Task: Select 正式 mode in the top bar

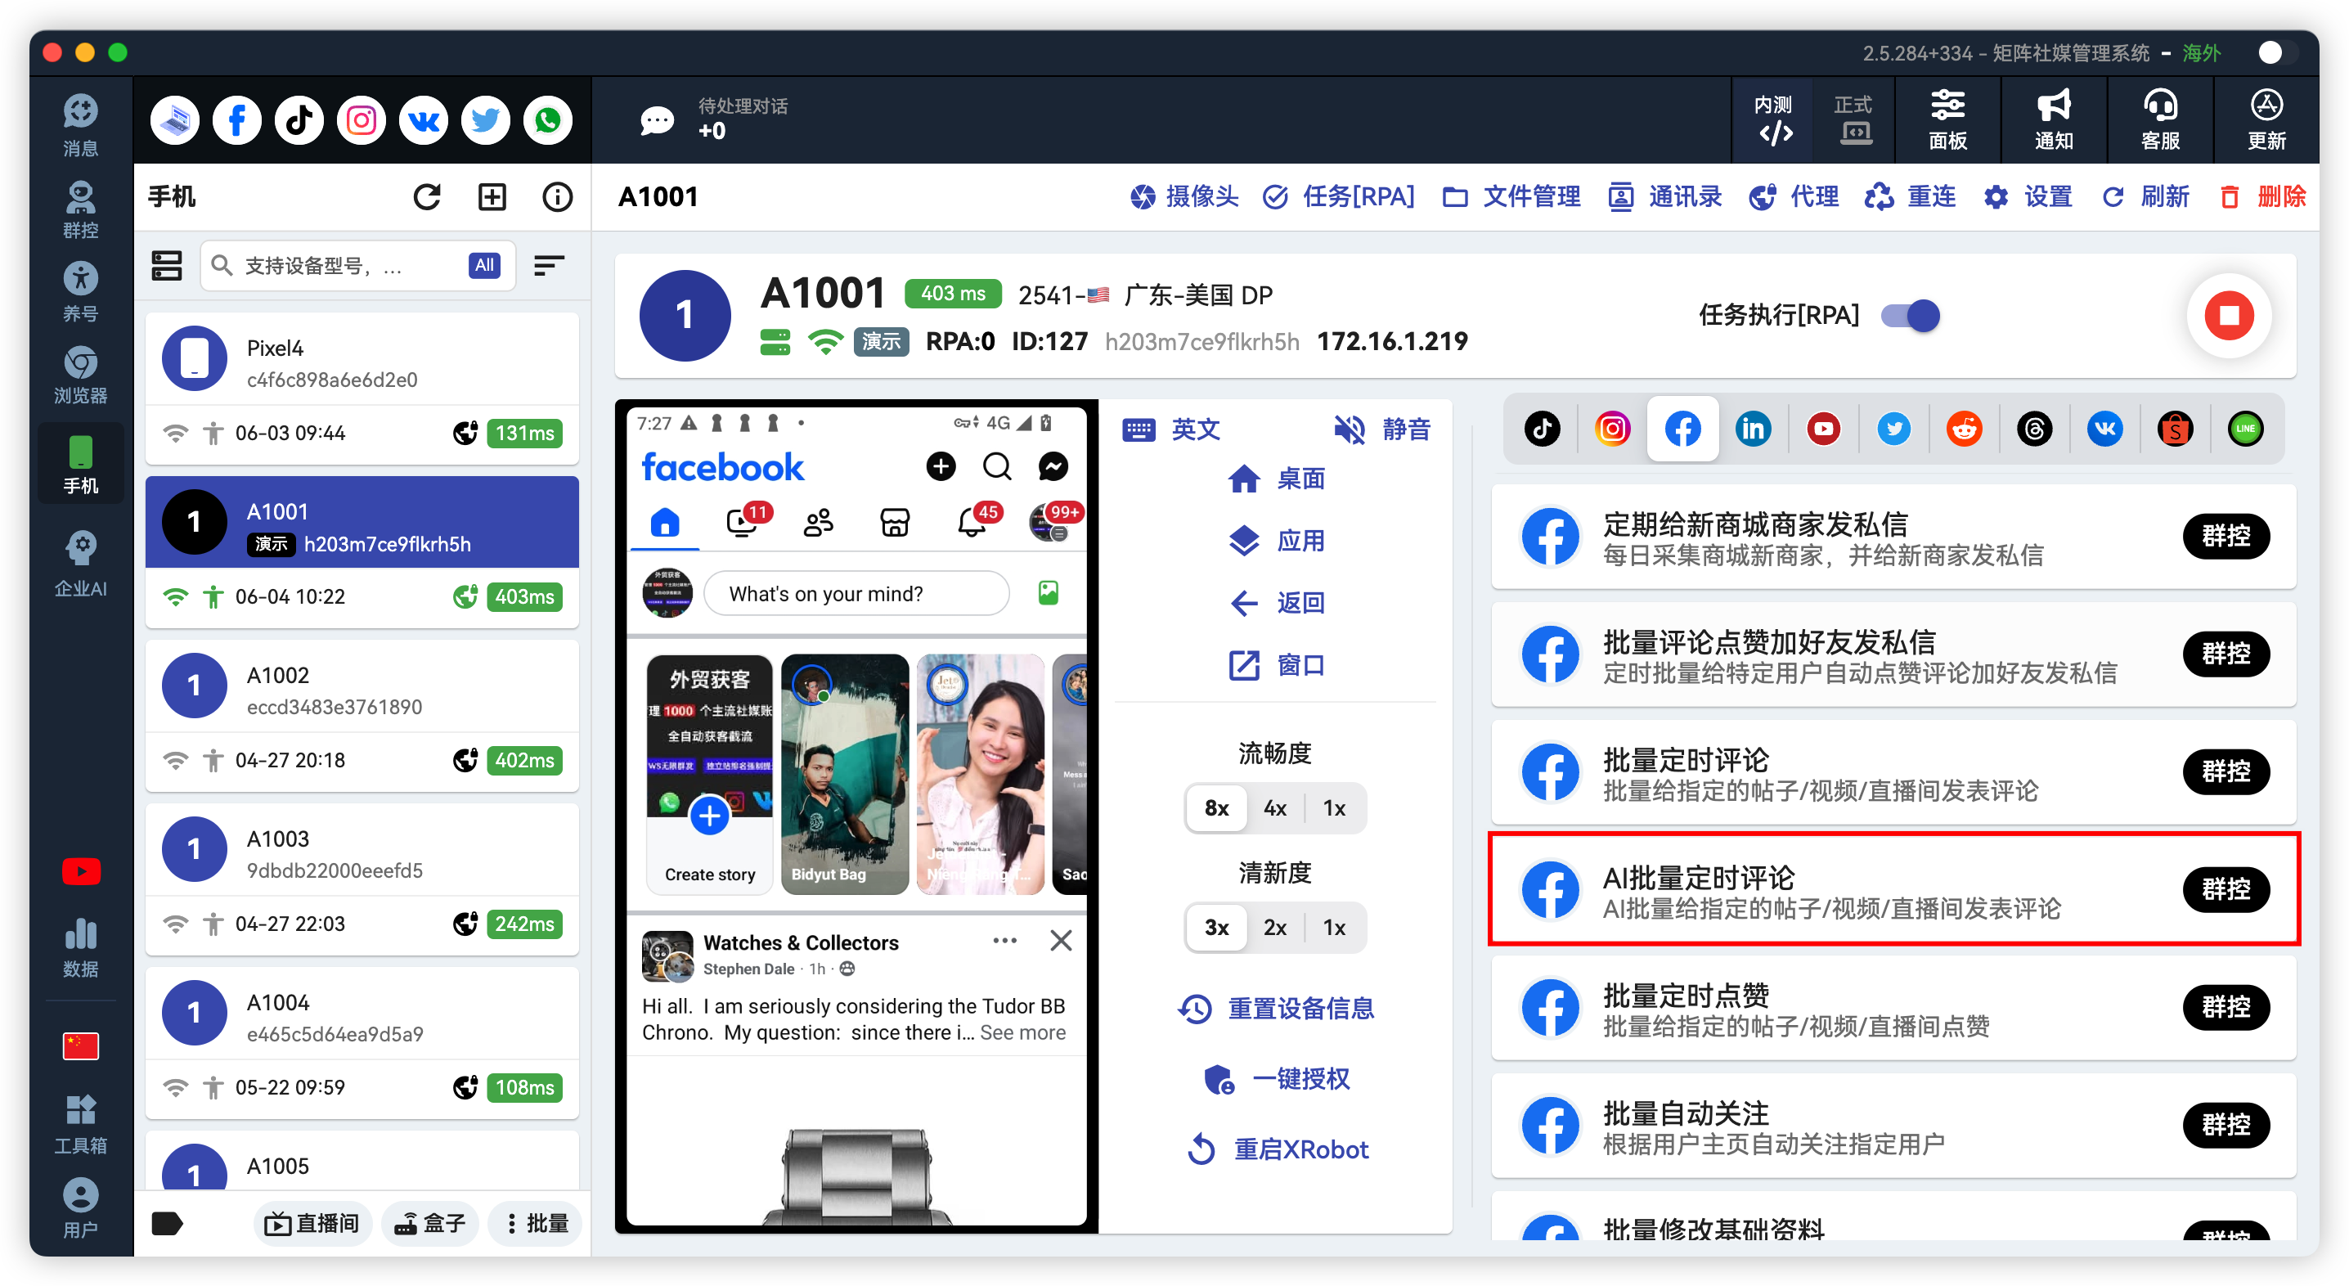Action: [1853, 120]
